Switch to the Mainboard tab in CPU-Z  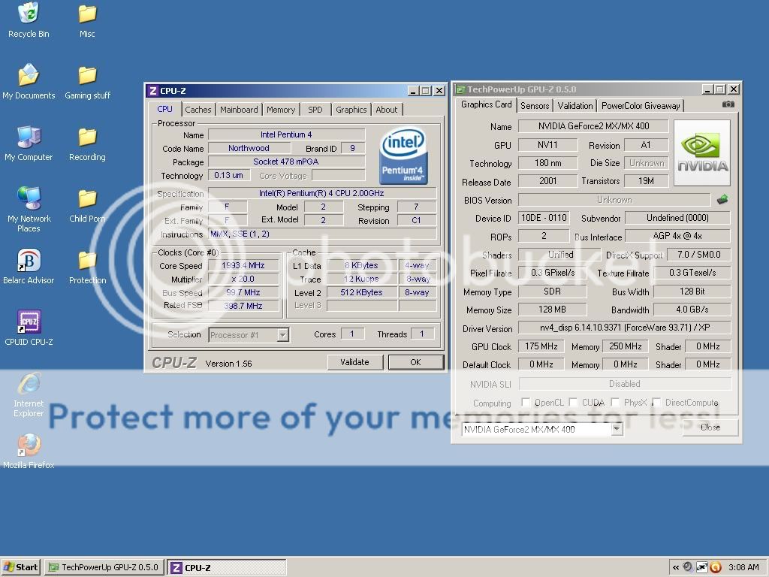(x=239, y=110)
